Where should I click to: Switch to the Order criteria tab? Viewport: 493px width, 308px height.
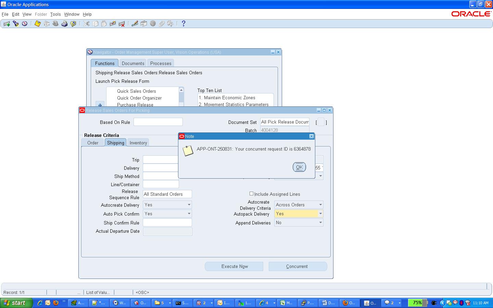(93, 143)
